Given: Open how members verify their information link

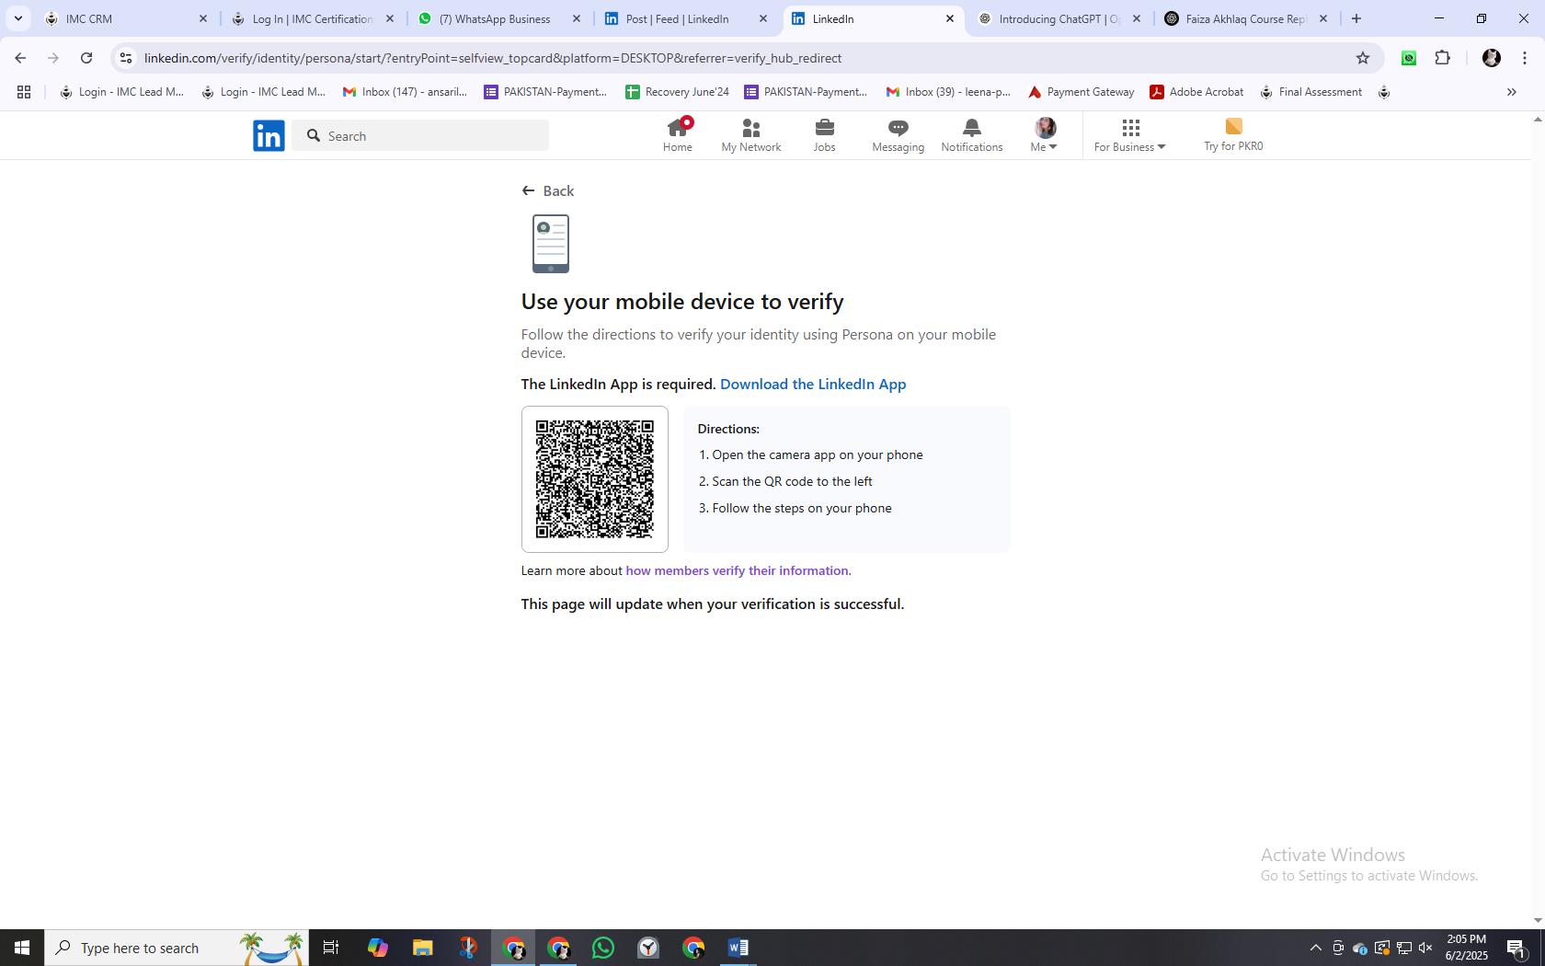Looking at the screenshot, I should [x=738, y=570].
